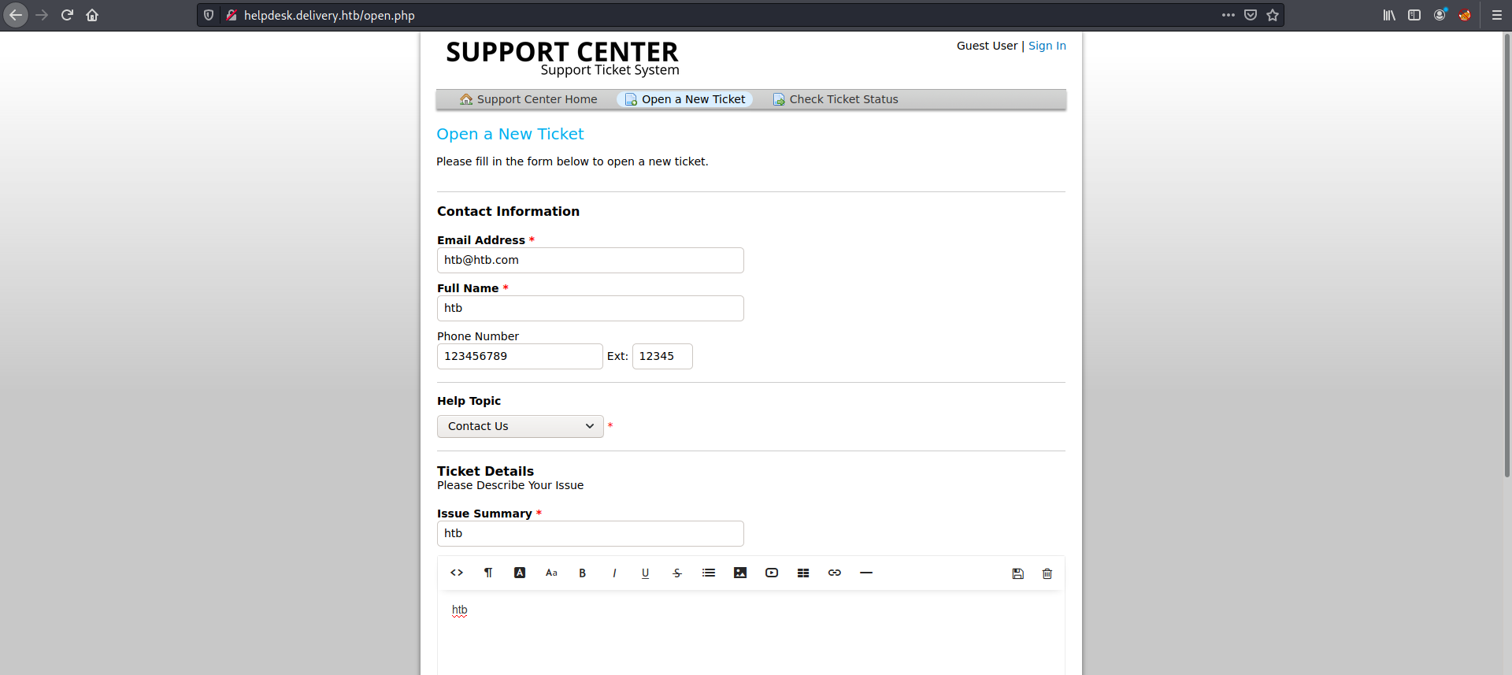Click the Issue Summary input field

tap(591, 534)
